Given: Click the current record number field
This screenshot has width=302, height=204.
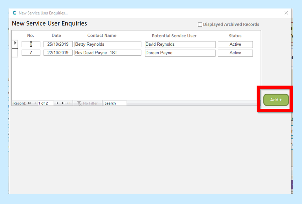Looking at the screenshot, I should tap(45, 103).
